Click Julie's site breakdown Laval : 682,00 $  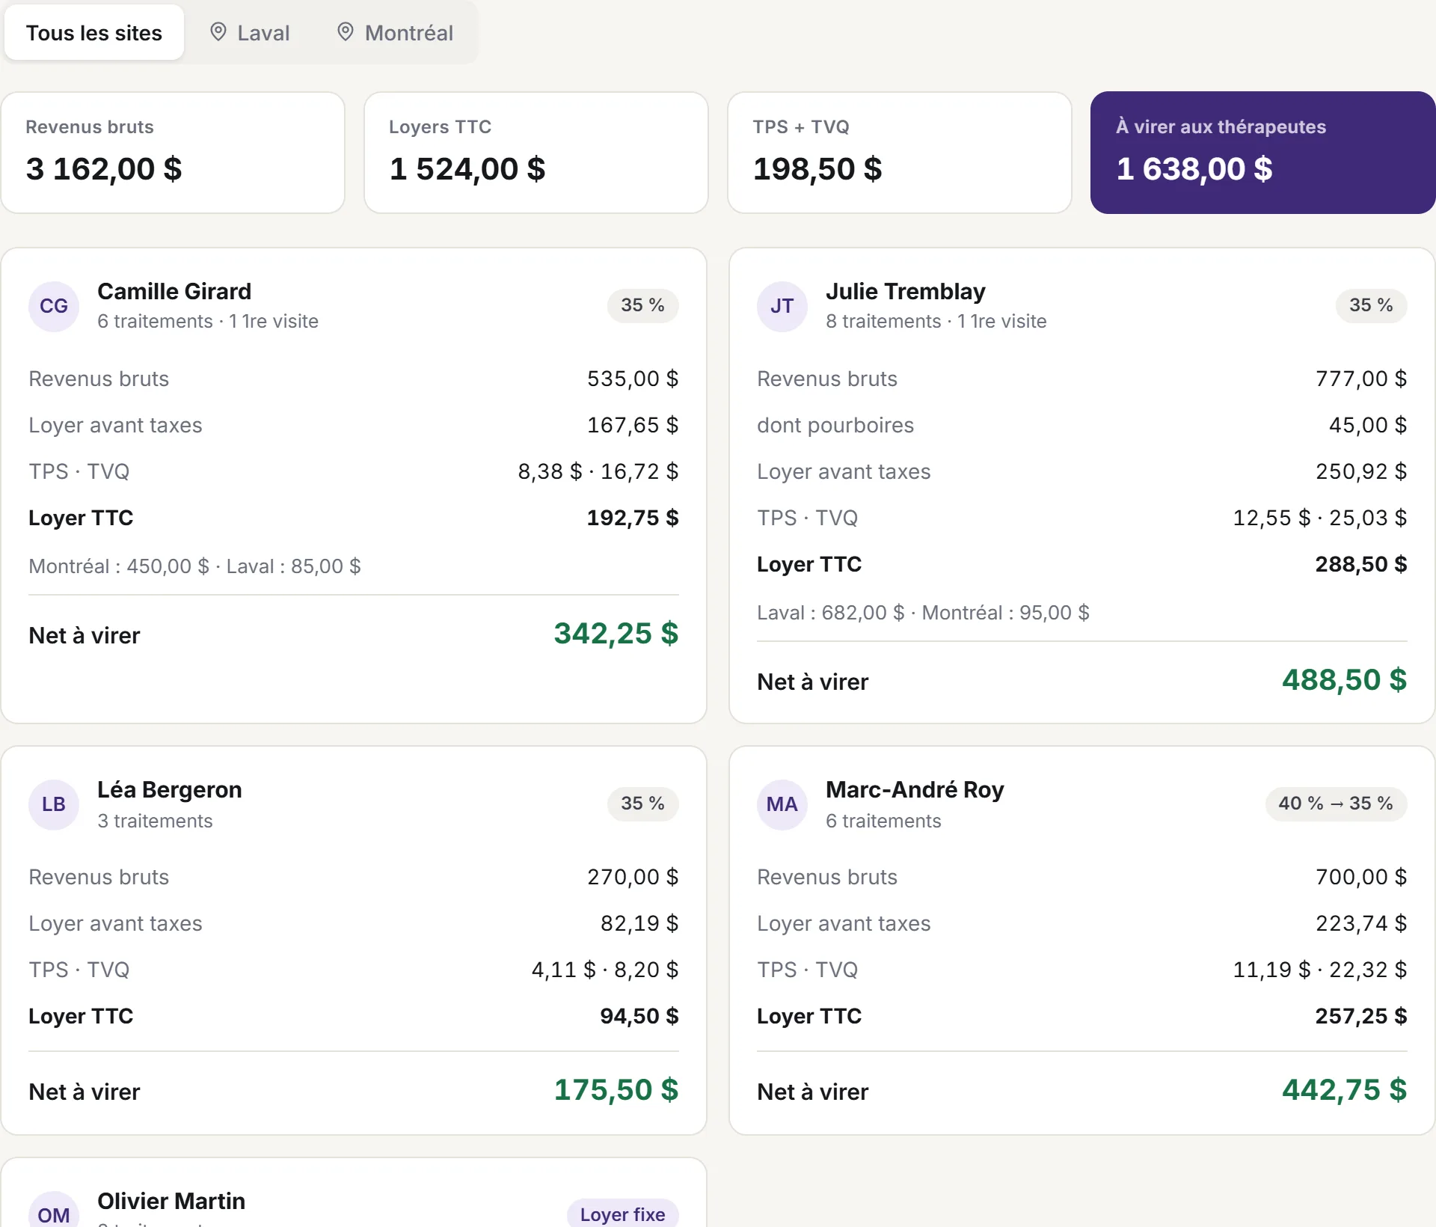click(831, 613)
